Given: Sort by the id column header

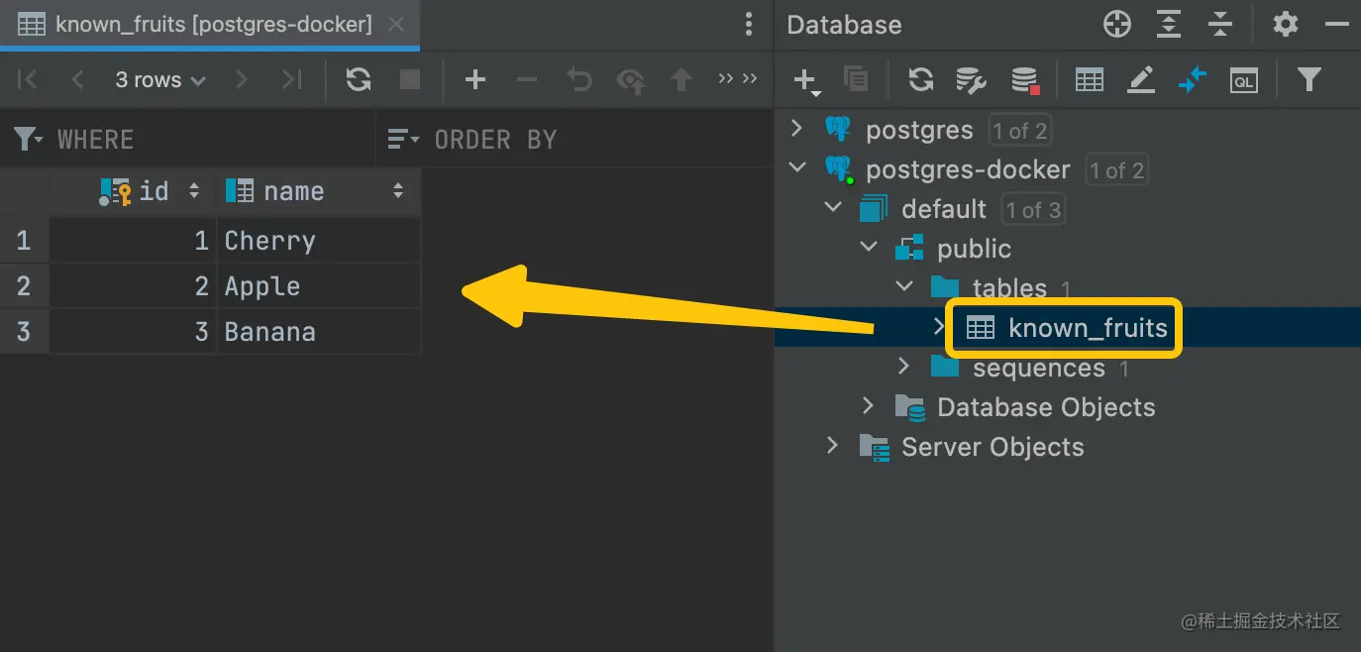Looking at the screenshot, I should coord(134,191).
